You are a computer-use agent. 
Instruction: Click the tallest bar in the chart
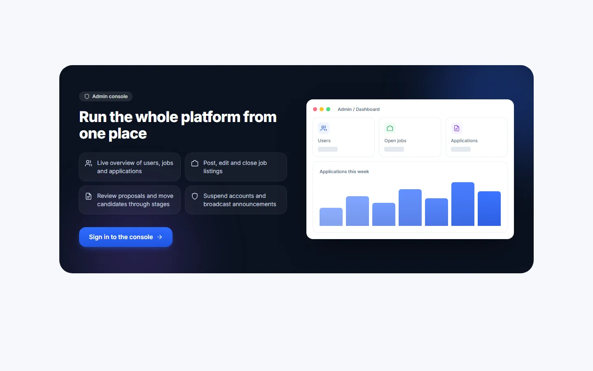463,204
